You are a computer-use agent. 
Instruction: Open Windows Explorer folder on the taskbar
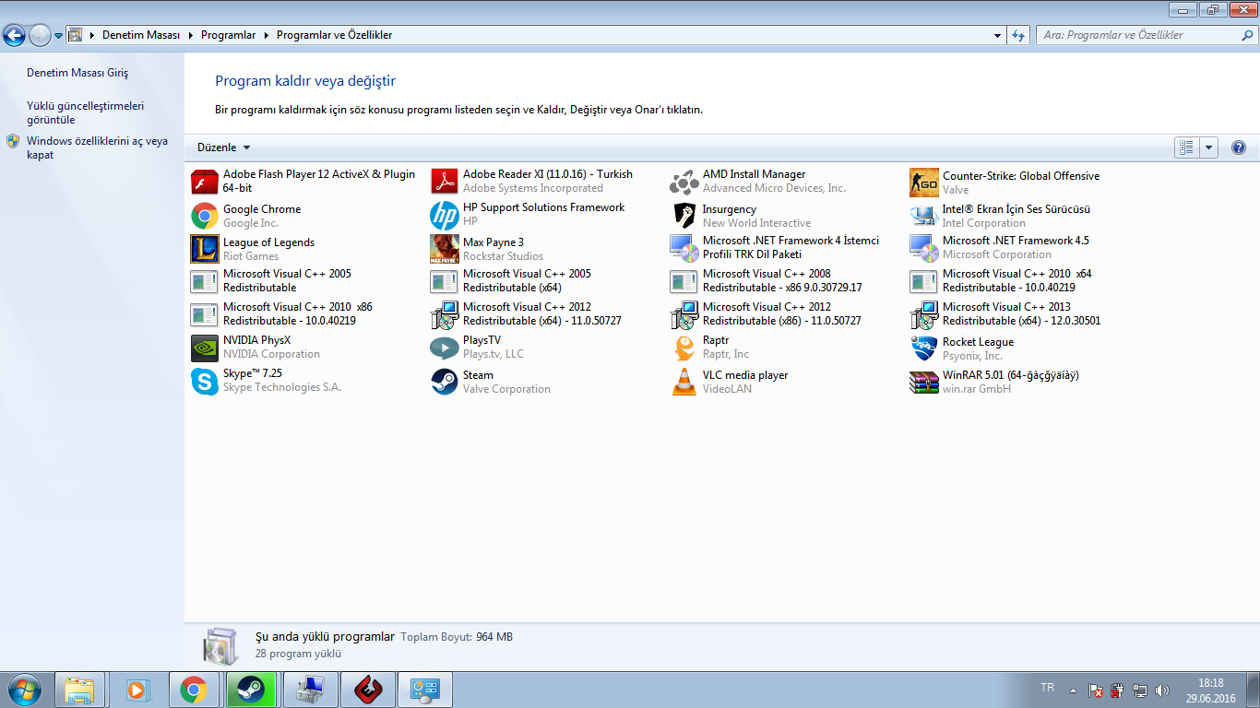[79, 690]
